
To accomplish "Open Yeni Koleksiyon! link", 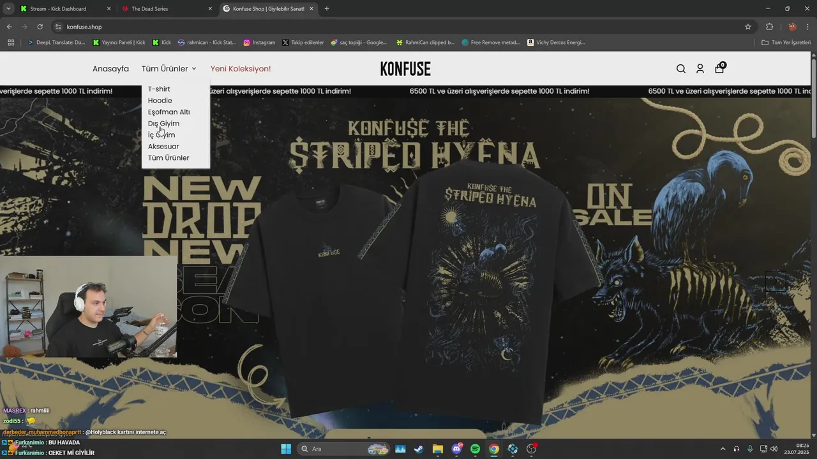I will 241,69.
